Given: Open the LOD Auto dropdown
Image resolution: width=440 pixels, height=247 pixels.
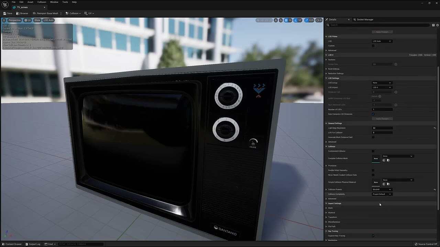Looking at the screenshot, I should click(x=382, y=41).
